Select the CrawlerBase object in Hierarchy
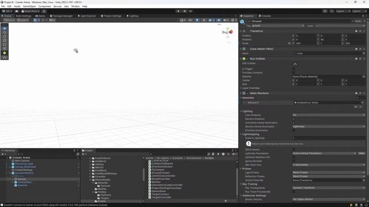 click(x=24, y=182)
